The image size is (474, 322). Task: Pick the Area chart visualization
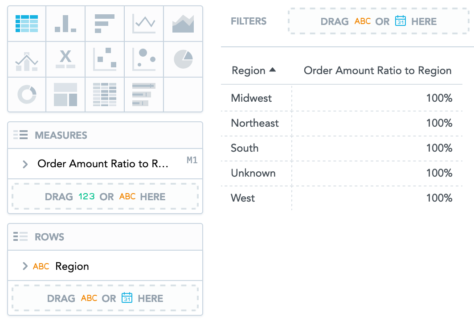pyautogui.click(x=183, y=24)
